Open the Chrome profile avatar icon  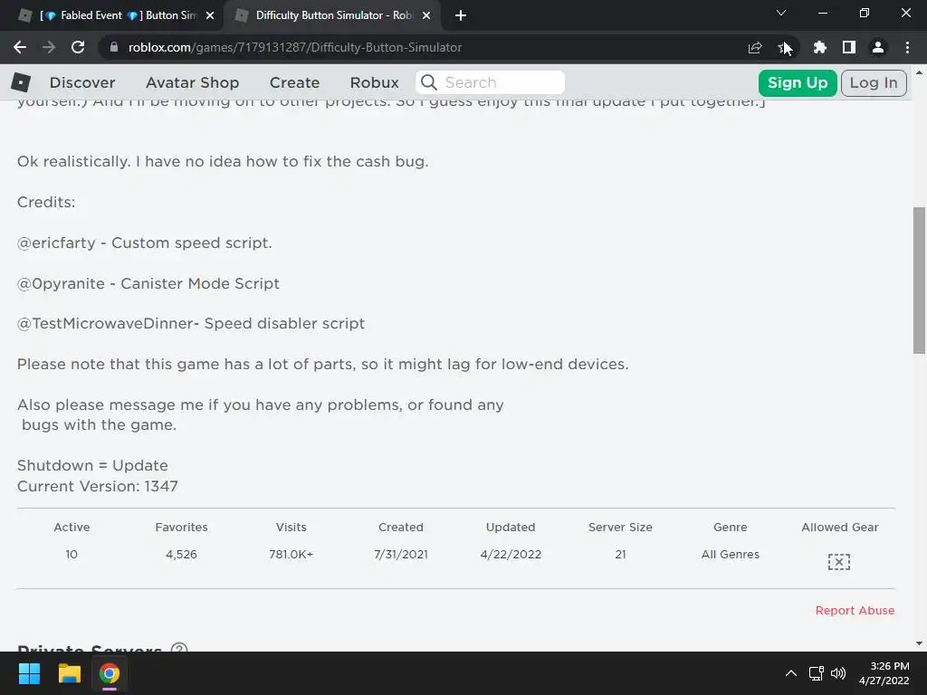(x=878, y=47)
